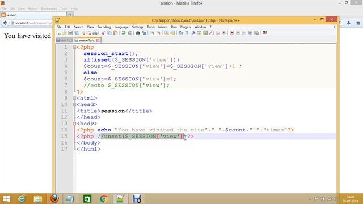Open a new Firefox tab with the plus button
Viewport: 363px width, 204px height.
pos(70,15)
